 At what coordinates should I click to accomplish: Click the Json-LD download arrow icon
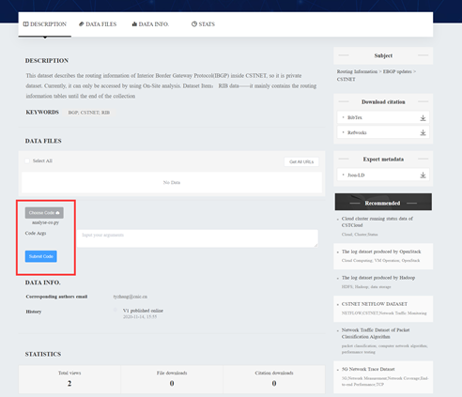pyautogui.click(x=423, y=176)
